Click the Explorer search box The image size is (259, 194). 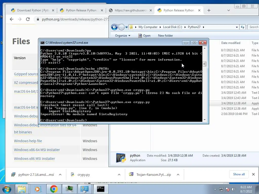(253, 27)
